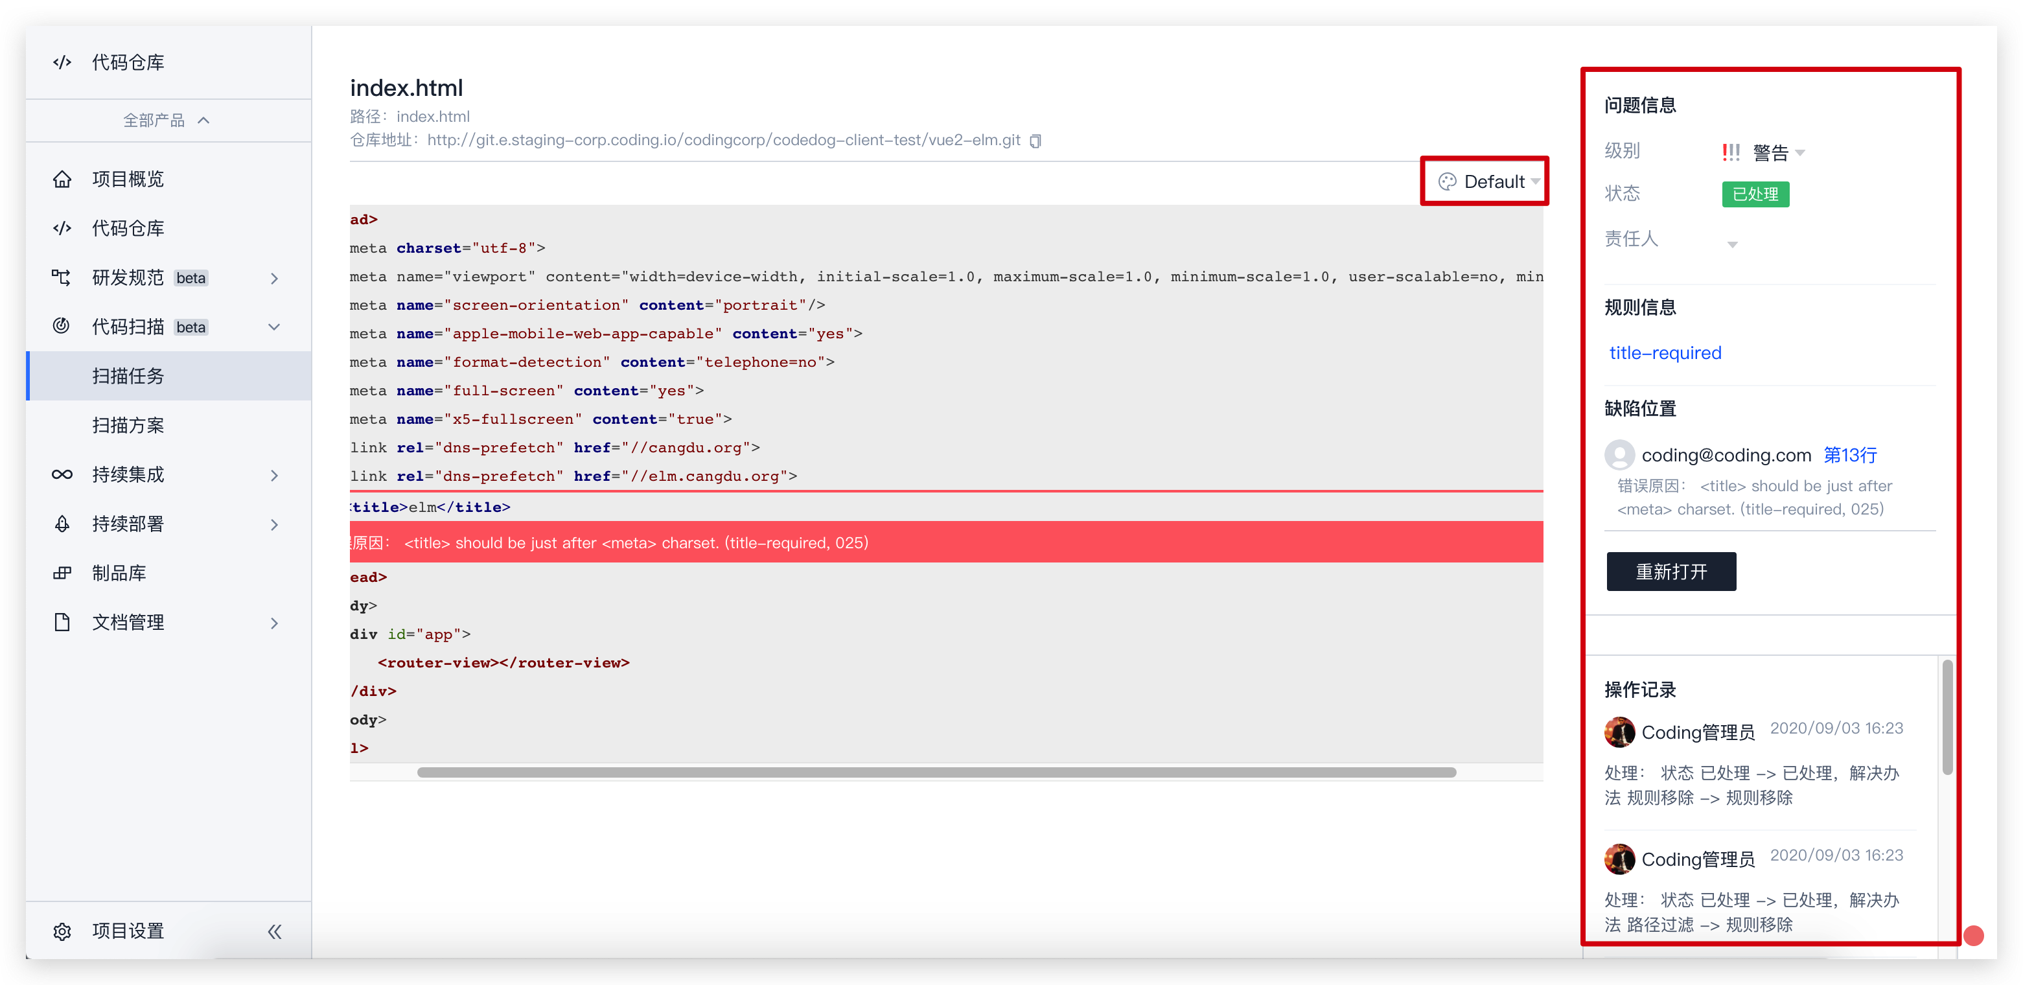This screenshot has height=985, width=2023.
Task: Open the title-required rule link
Action: (1665, 353)
